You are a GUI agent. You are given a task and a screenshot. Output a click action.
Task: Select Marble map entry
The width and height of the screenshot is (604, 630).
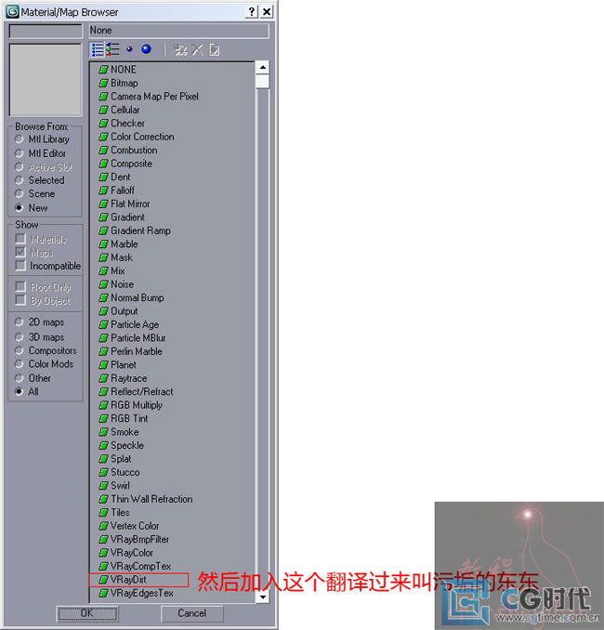coord(125,244)
